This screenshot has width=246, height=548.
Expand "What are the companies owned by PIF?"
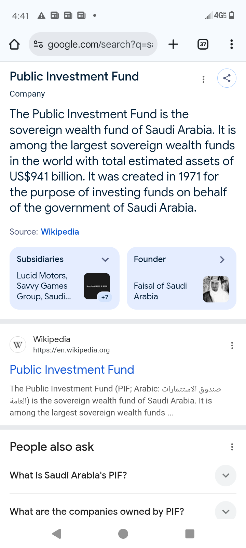pos(225,511)
